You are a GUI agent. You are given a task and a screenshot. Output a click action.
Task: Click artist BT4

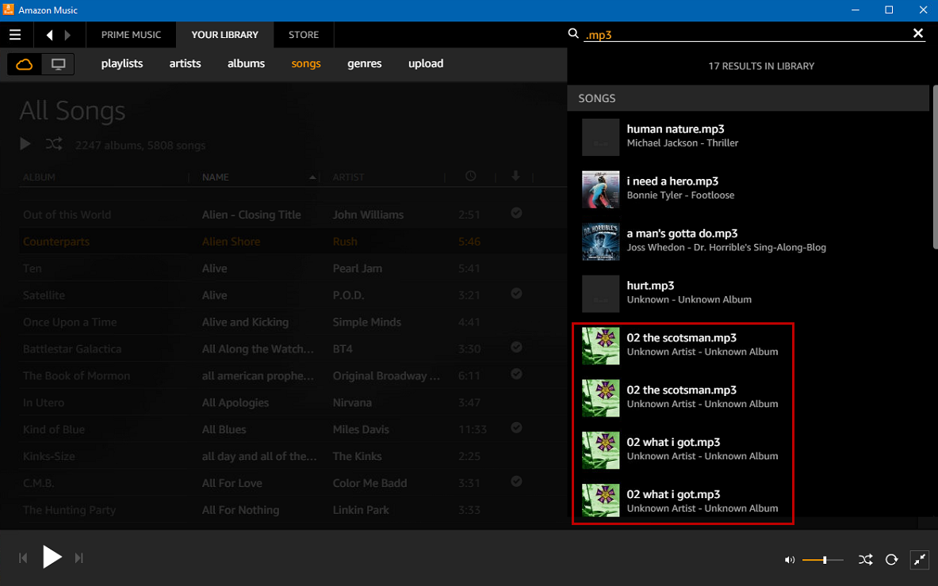(x=343, y=349)
